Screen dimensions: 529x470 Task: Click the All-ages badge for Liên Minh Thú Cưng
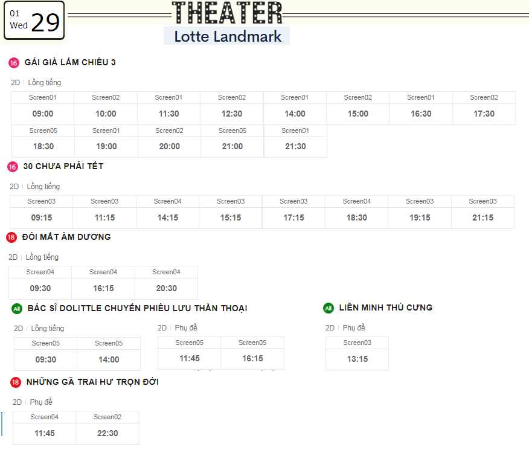[329, 307]
